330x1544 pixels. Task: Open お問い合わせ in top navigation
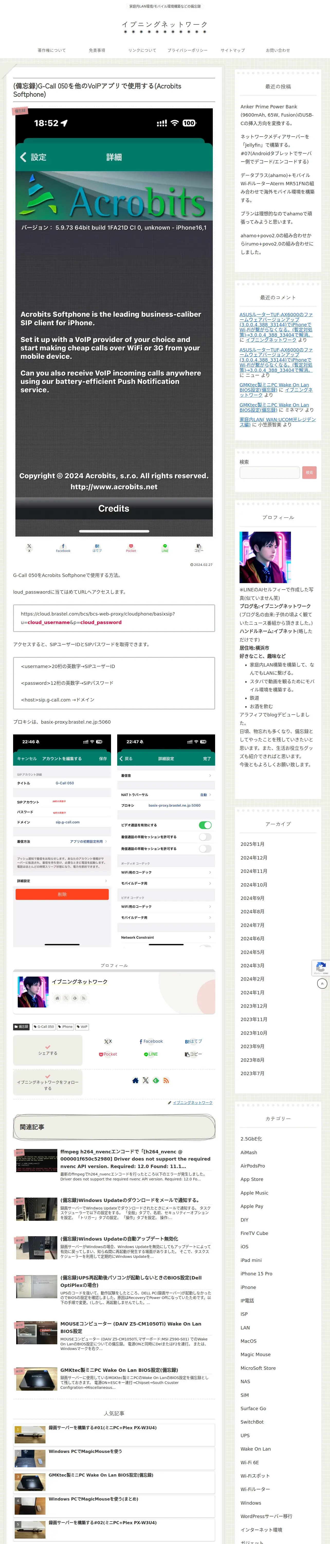(x=278, y=50)
